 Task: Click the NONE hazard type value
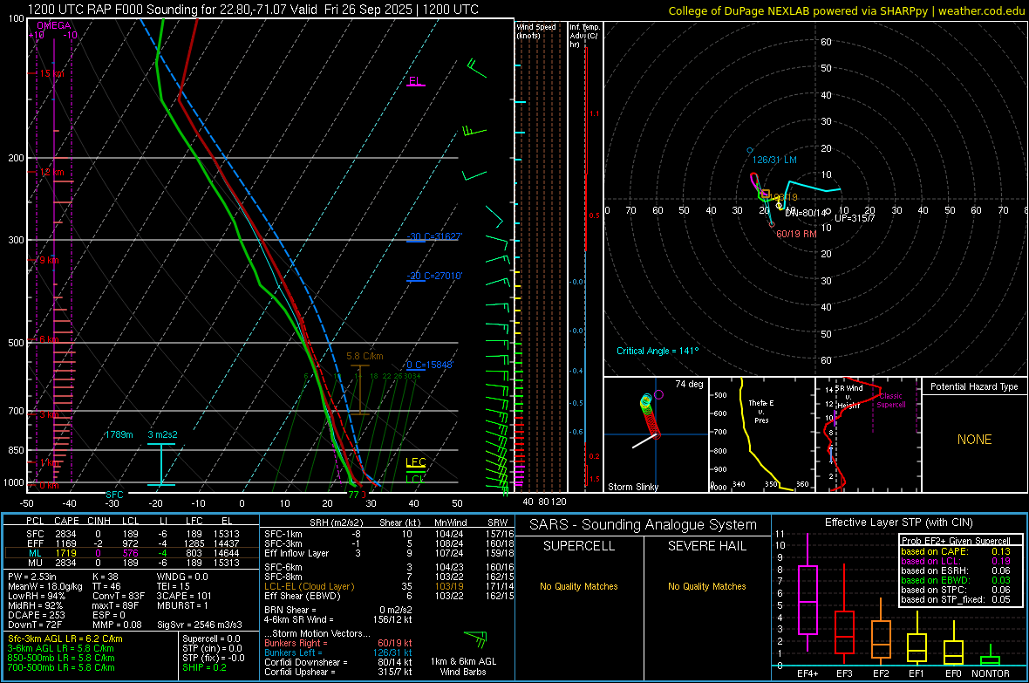974,440
